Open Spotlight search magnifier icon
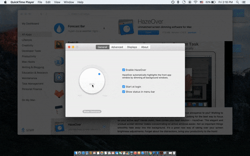 pyautogui.click(x=237, y=2)
